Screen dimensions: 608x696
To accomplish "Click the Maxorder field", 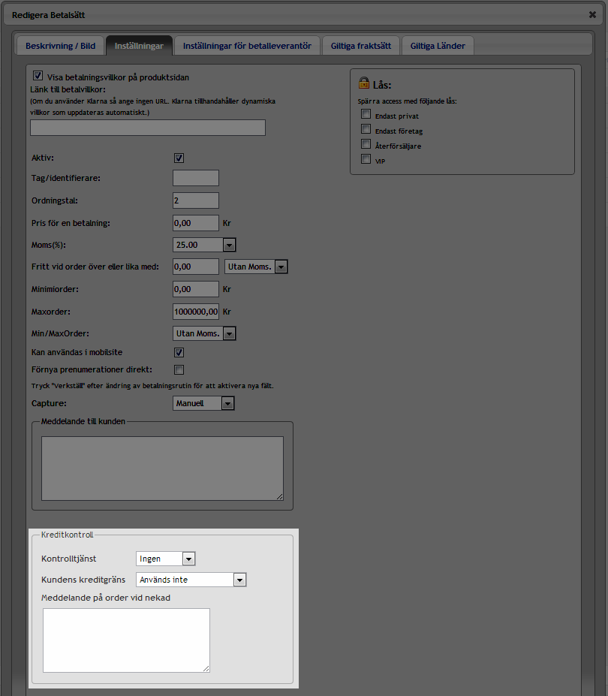I will coord(196,312).
